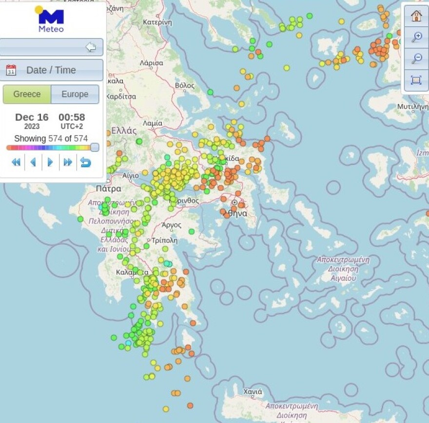Open the Date / Time selector
The image size is (429, 423).
click(51, 70)
